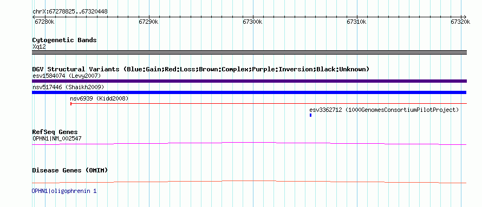482x207 pixels.
Task: Open the OPHN1|oligophrenin 1 link
Action: click(x=64, y=191)
